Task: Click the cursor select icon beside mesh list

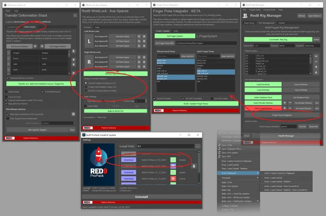Action: click(x=74, y=51)
